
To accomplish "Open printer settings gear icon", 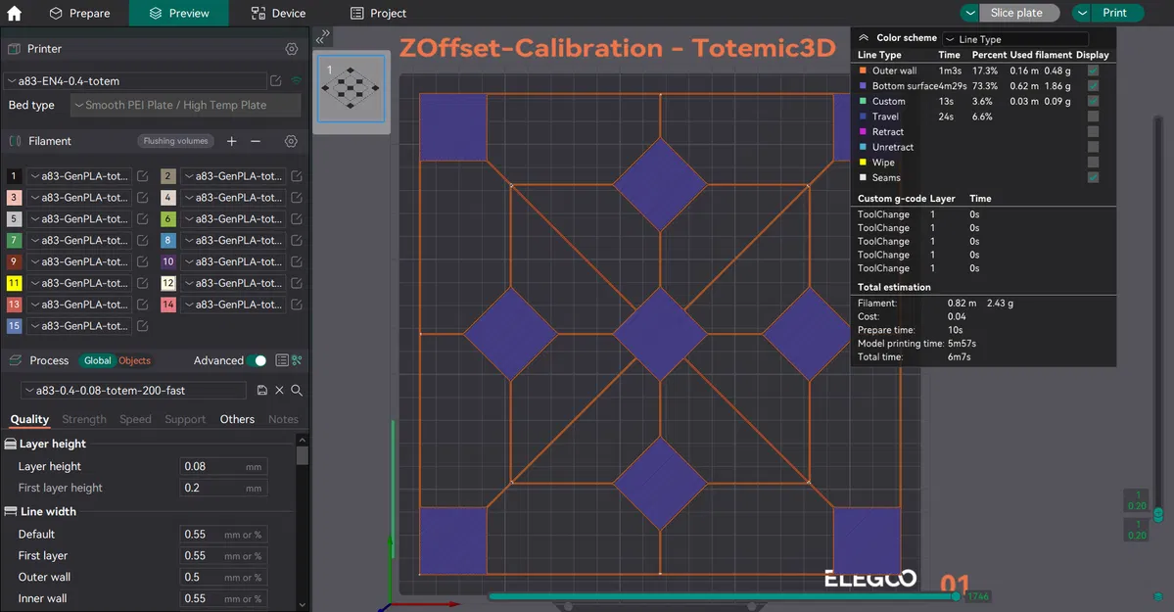I will coord(291,49).
